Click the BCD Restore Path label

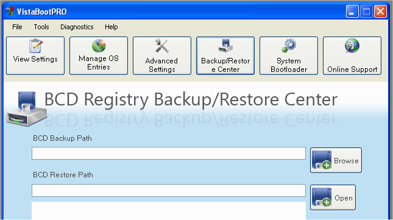63,175
